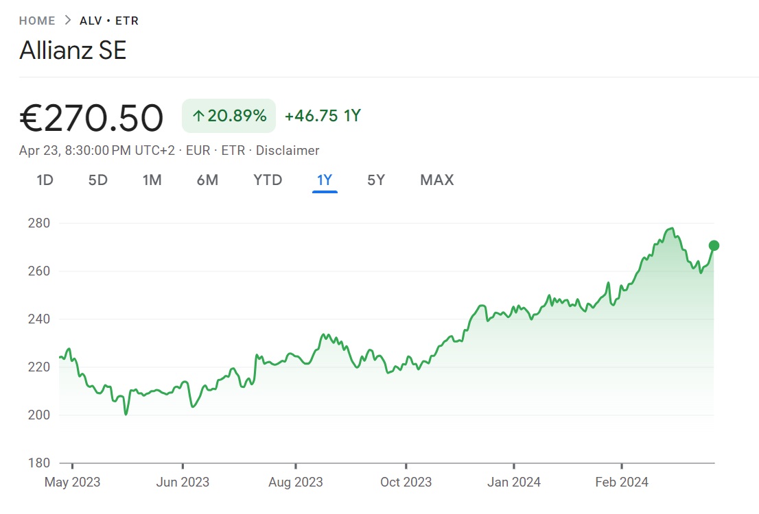This screenshot has width=759, height=514.
Task: Click the breadcrumb chevron separator
Action: (x=68, y=21)
